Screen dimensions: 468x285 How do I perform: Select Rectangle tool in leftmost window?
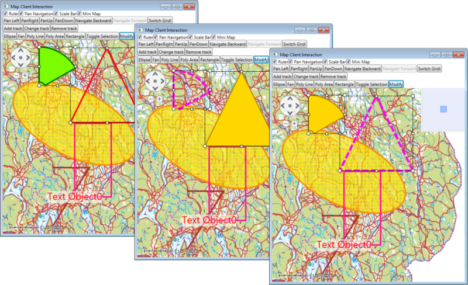point(75,36)
